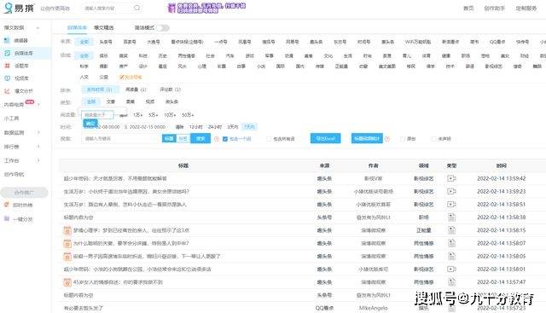Open 小工具 in the sidebar
This screenshot has height=313, width=546.
pos(11,119)
